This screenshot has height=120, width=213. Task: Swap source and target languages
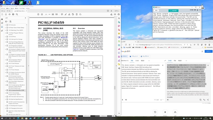pos(165,61)
